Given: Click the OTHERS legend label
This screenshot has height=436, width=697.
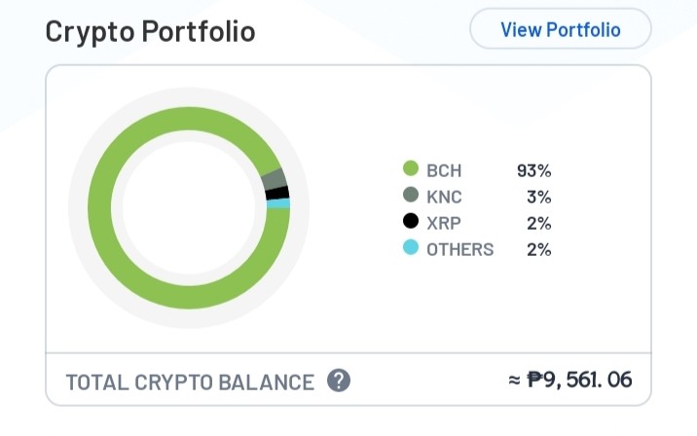Looking at the screenshot, I should [460, 249].
